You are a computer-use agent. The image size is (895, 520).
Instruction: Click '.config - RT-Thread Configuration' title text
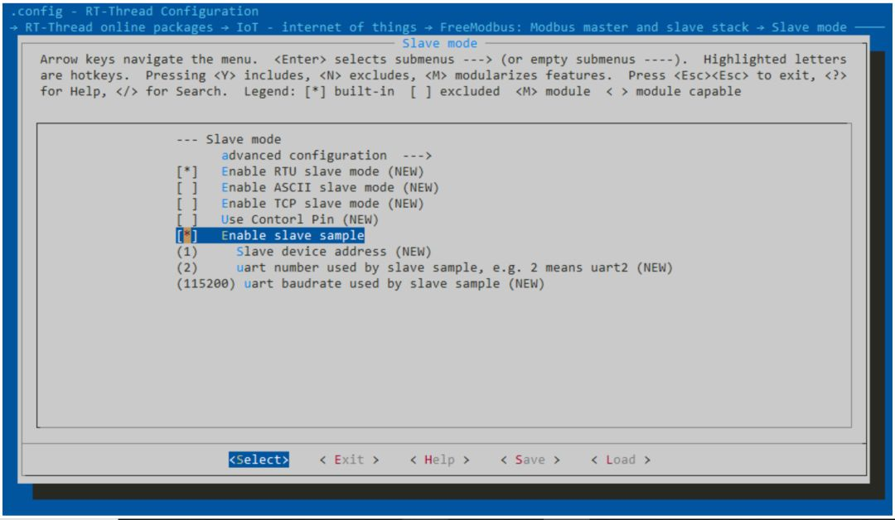tap(135, 12)
